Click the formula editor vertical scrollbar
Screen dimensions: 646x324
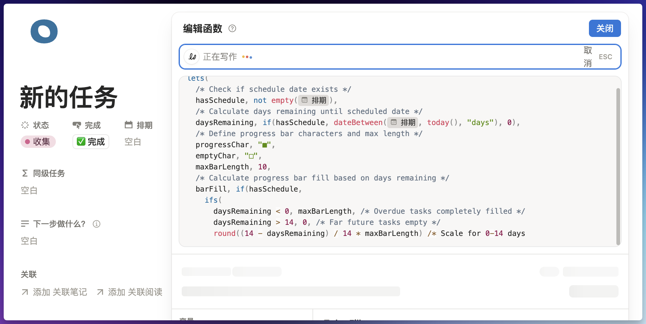(x=618, y=166)
